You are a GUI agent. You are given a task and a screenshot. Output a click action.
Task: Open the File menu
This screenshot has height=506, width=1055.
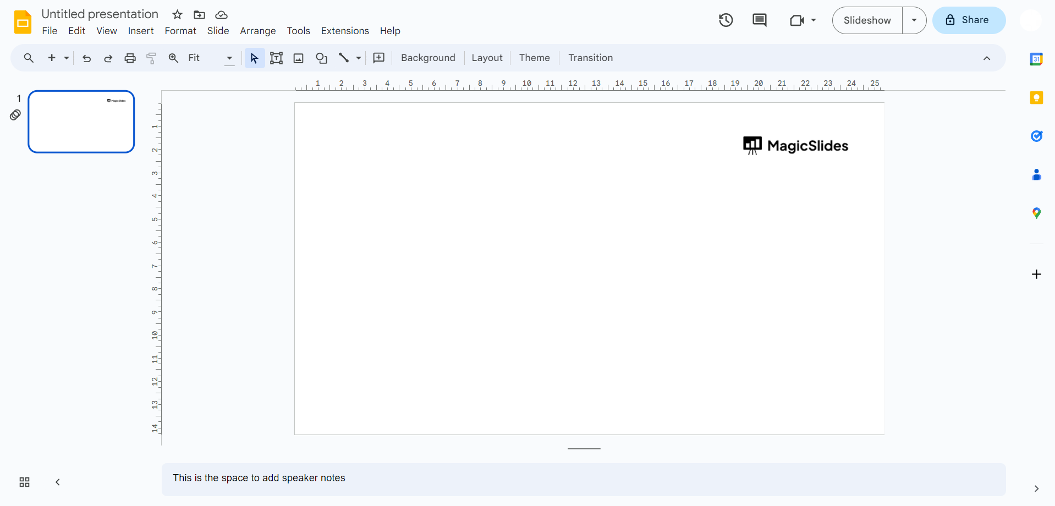(50, 31)
